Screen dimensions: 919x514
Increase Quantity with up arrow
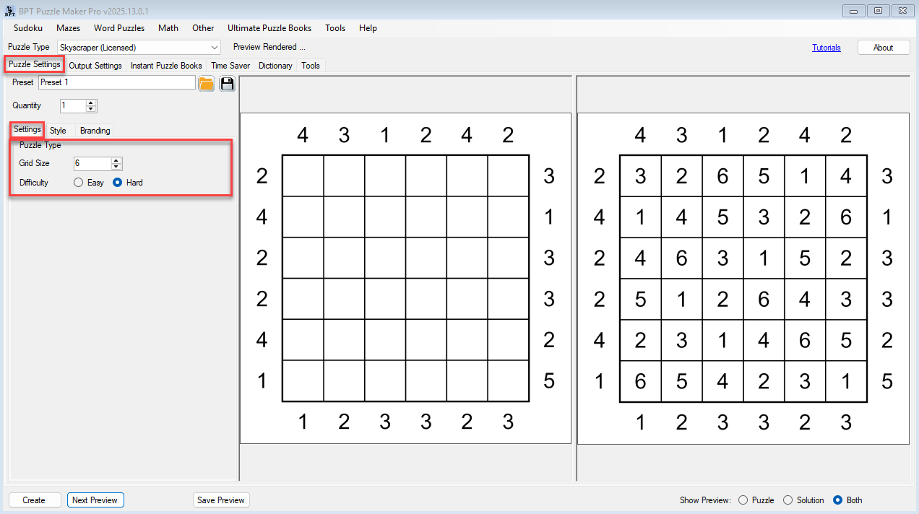coord(91,103)
